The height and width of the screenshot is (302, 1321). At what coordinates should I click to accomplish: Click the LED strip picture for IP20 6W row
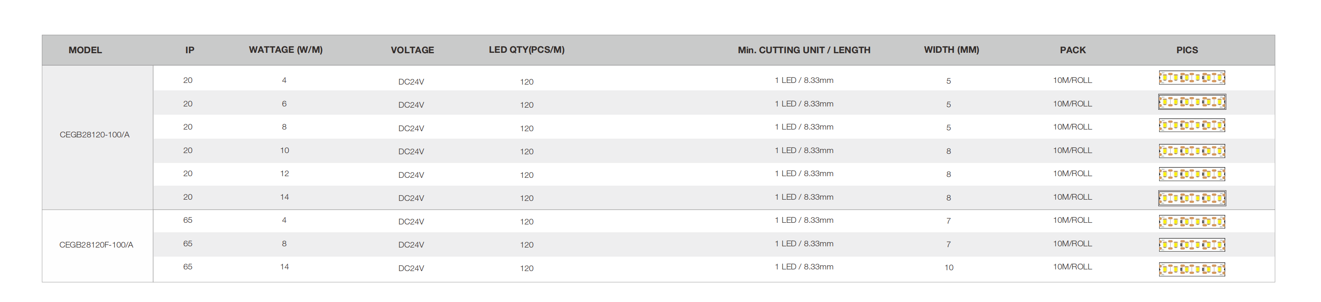coord(1191,102)
